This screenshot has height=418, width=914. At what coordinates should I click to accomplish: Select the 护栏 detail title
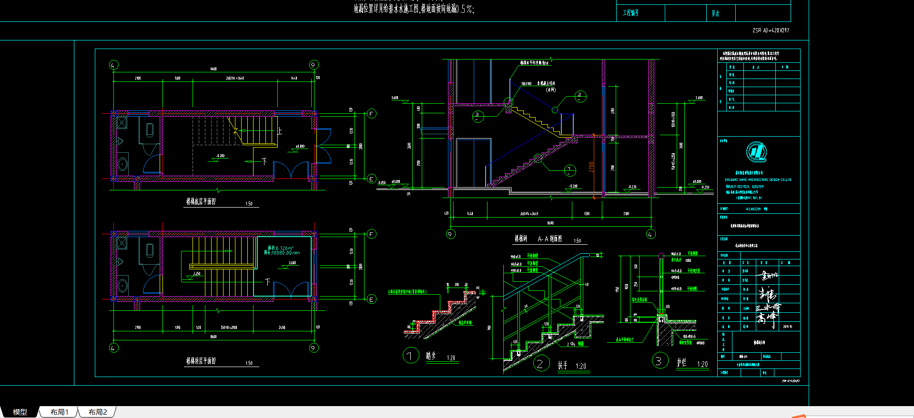pyautogui.click(x=682, y=362)
